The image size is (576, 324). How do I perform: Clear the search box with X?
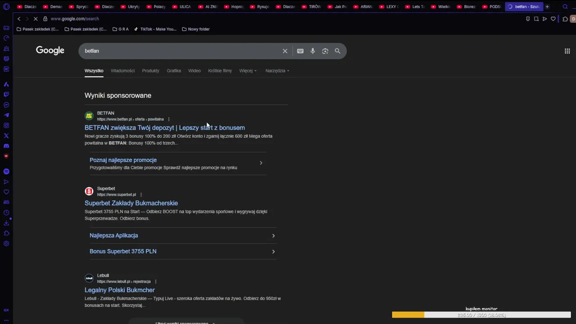tap(285, 51)
